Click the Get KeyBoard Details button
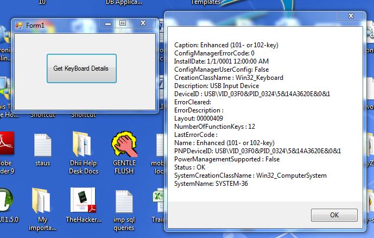 (81, 68)
